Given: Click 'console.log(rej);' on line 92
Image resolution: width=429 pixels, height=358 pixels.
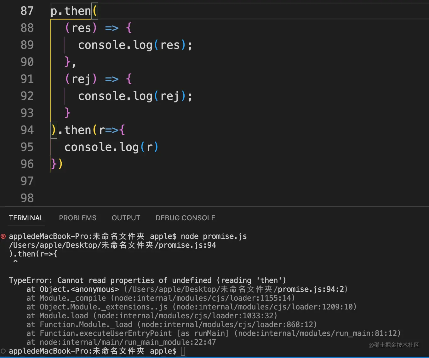Looking at the screenshot, I should click(135, 96).
